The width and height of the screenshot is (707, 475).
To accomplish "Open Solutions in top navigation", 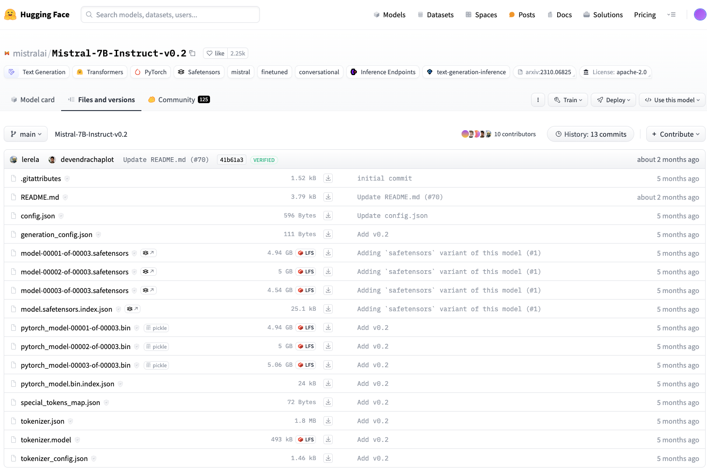I will pos(603,14).
